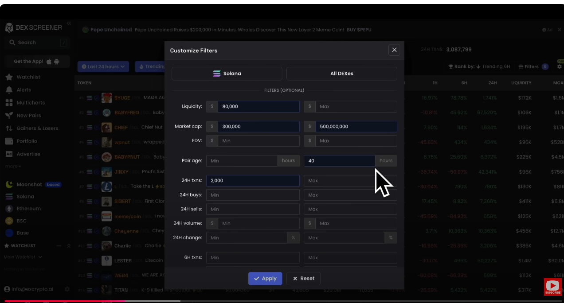
Task: Open table settings gear icon
Action: pyautogui.click(x=560, y=66)
